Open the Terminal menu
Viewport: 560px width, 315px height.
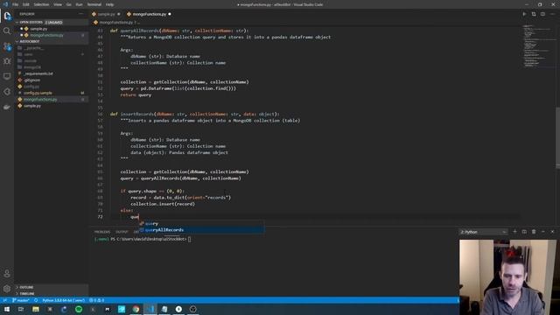pos(94,4)
